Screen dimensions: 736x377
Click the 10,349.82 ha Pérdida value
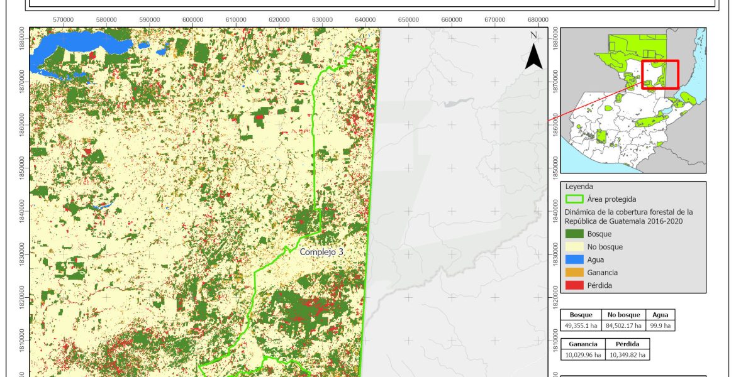[x=627, y=355]
